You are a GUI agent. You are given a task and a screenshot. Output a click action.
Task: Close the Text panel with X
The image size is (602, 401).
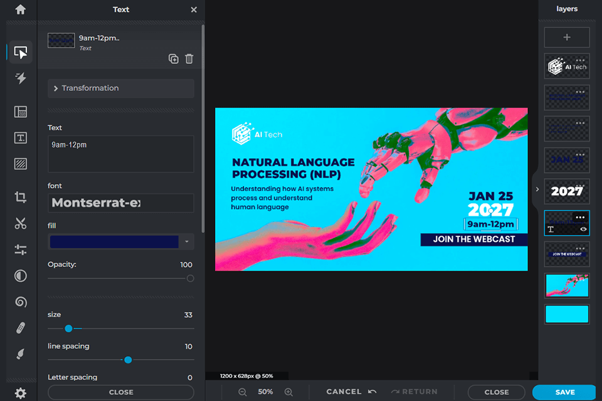tap(194, 9)
